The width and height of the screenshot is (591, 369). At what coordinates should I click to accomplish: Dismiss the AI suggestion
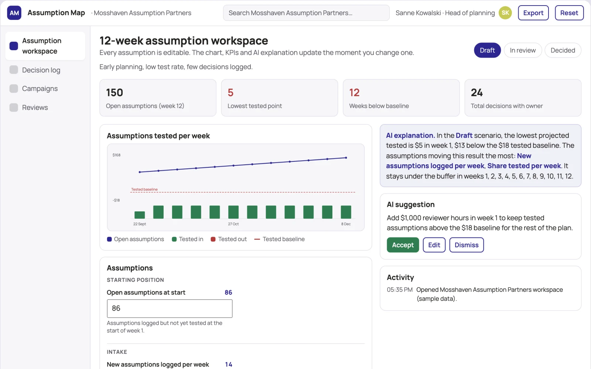click(x=466, y=245)
